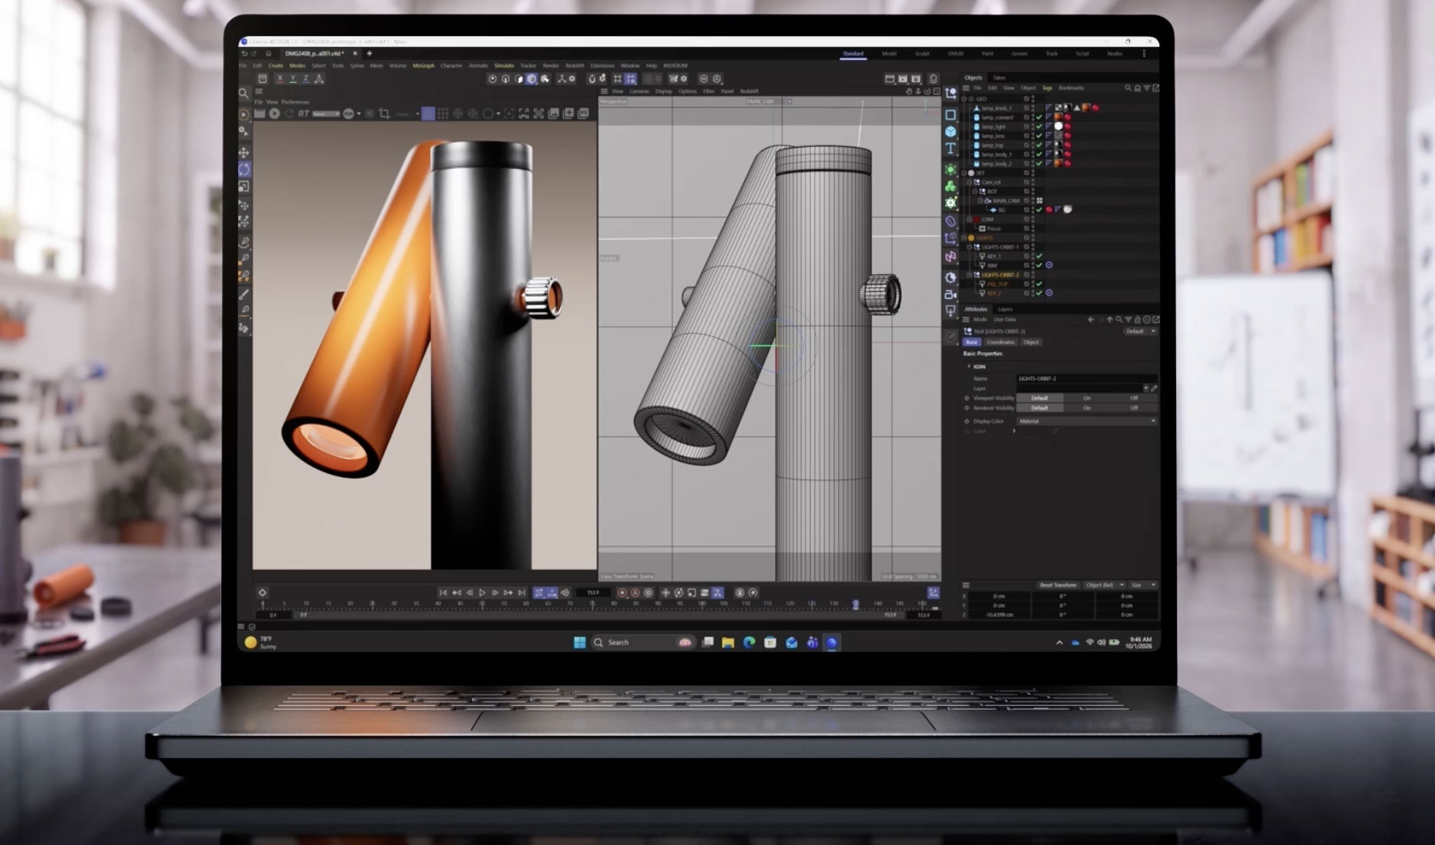The image size is (1435, 845).
Task: Click the render clapperboard icon in Redshift toolbar
Action: point(260,114)
